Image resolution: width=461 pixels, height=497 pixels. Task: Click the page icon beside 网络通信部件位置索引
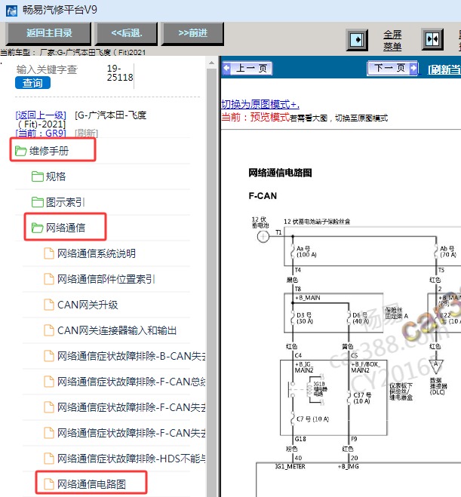coord(49,279)
